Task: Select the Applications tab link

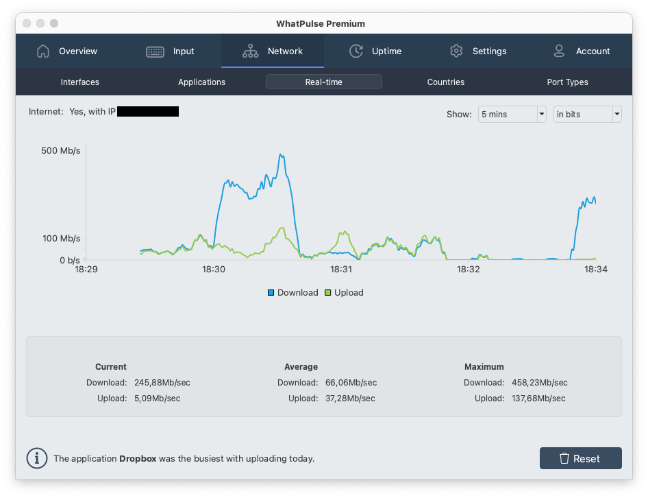Action: (x=201, y=82)
